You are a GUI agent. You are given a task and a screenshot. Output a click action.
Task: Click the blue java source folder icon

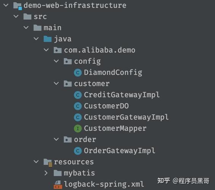click(x=48, y=39)
